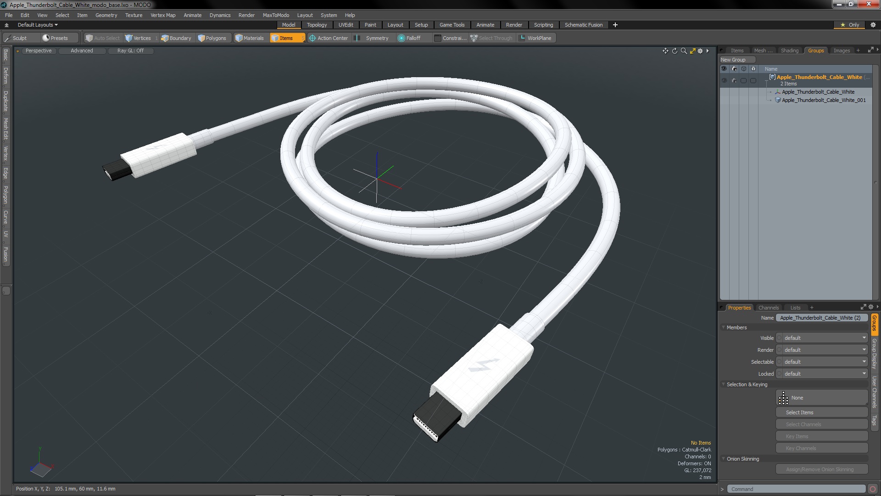
Task: Click the camera column header in Groups list
Action: (734, 69)
